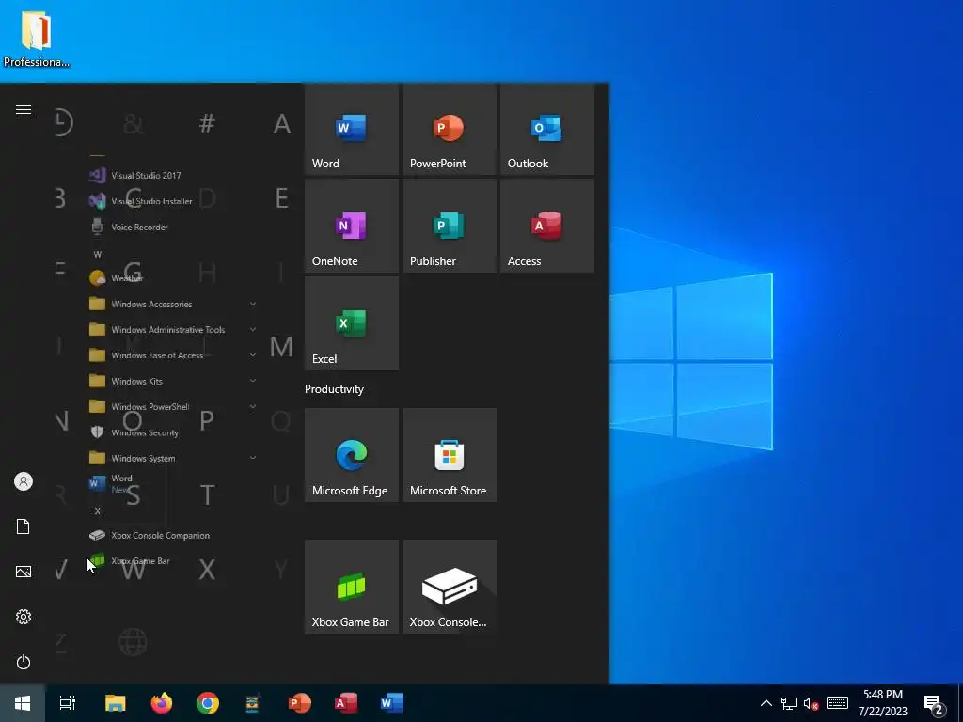Launch Firefox from the taskbar
Image resolution: width=963 pixels, height=722 pixels.
[x=162, y=703]
